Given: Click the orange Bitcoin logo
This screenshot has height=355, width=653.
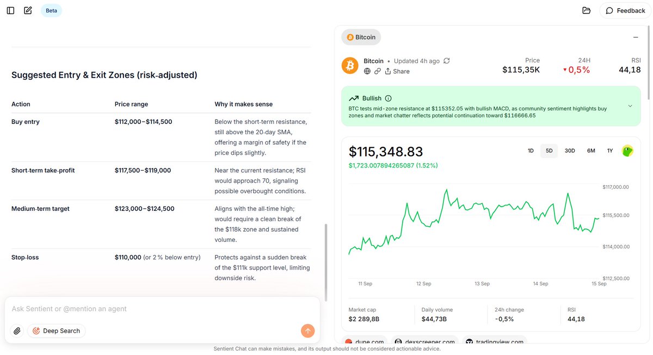Looking at the screenshot, I should [x=350, y=65].
